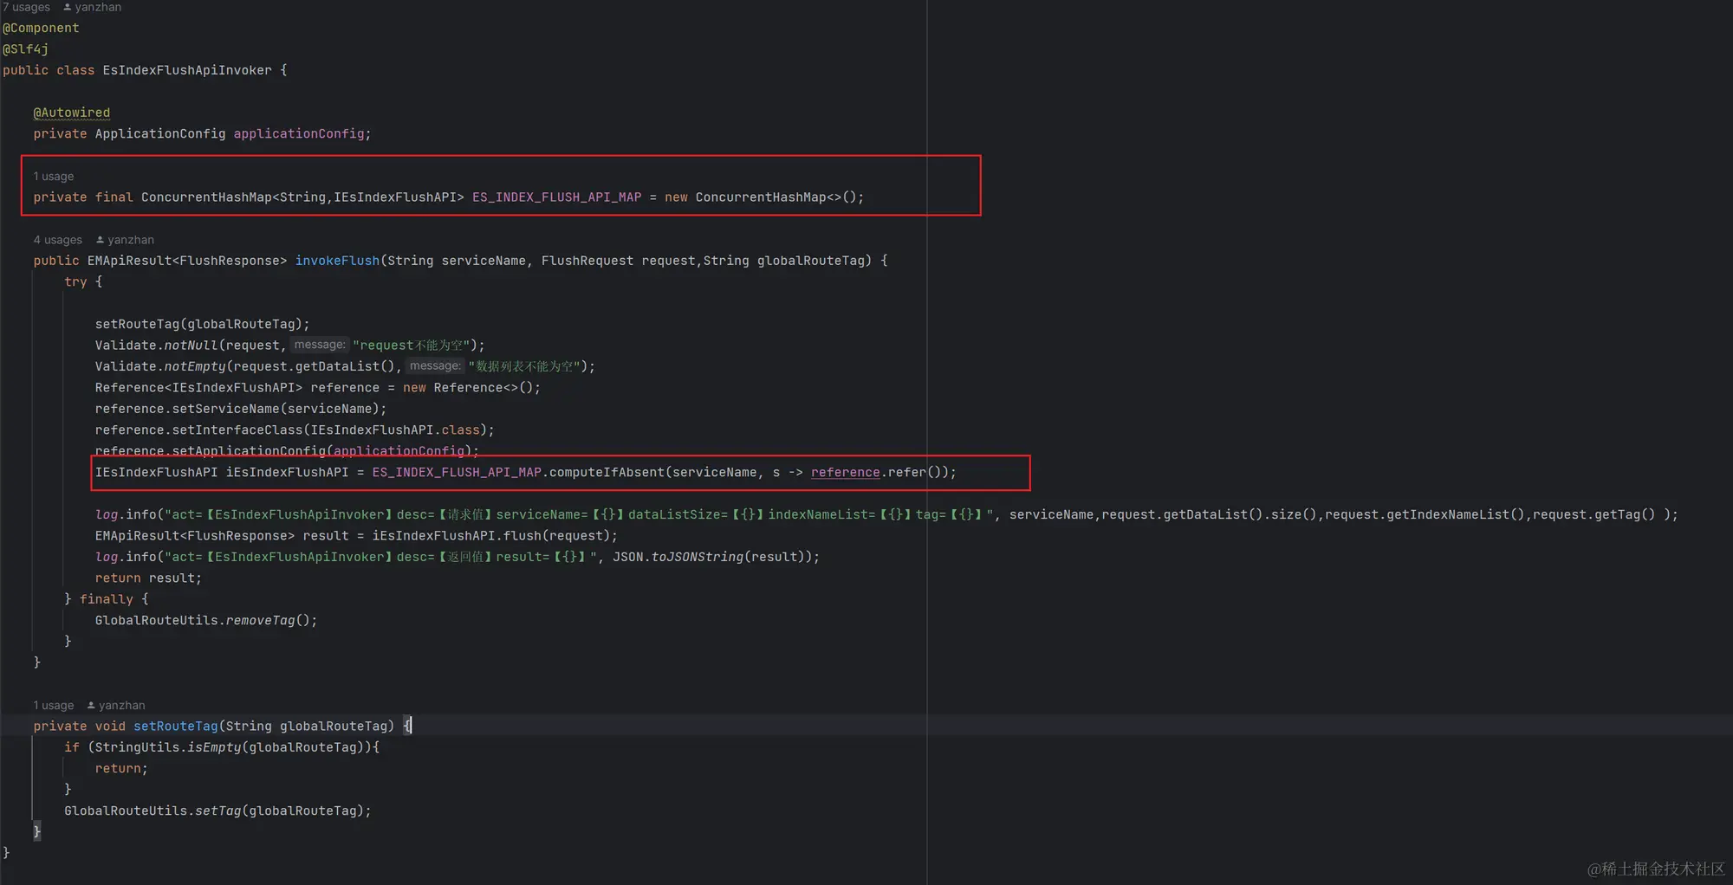This screenshot has width=1733, height=885.
Task: Click the finally keyword
Action: (x=107, y=599)
